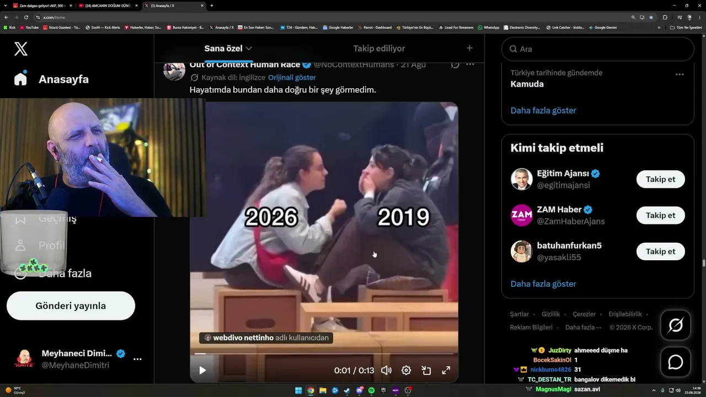Open Discord from the taskbar

click(359, 390)
